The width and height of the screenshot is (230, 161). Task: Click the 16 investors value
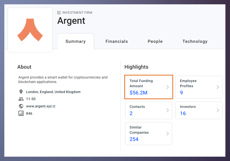pyautogui.click(x=183, y=113)
